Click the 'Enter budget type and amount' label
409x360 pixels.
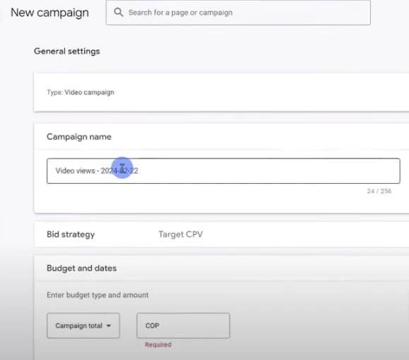click(97, 295)
